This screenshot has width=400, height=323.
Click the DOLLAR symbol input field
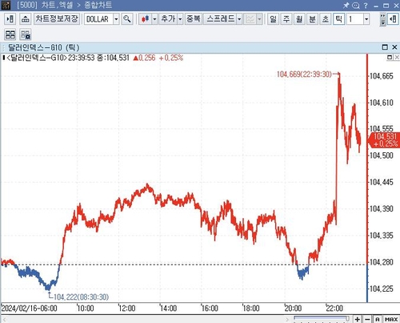click(98, 19)
